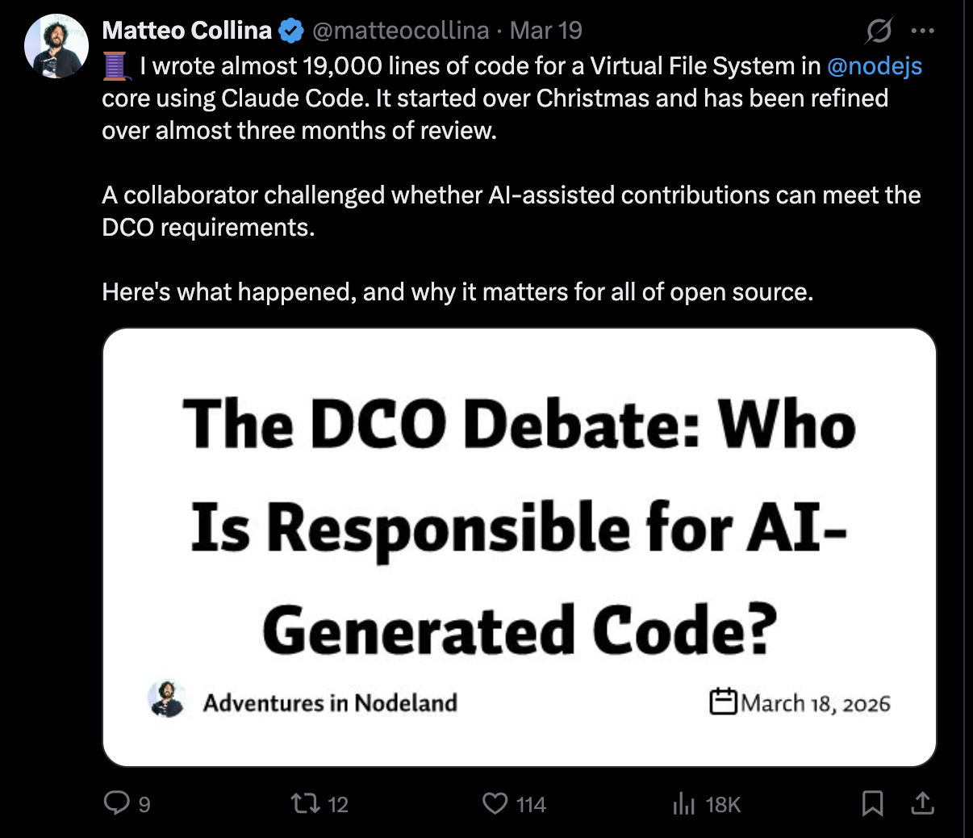Open the three-dot more options menu
This screenshot has height=838, width=973.
922,31
